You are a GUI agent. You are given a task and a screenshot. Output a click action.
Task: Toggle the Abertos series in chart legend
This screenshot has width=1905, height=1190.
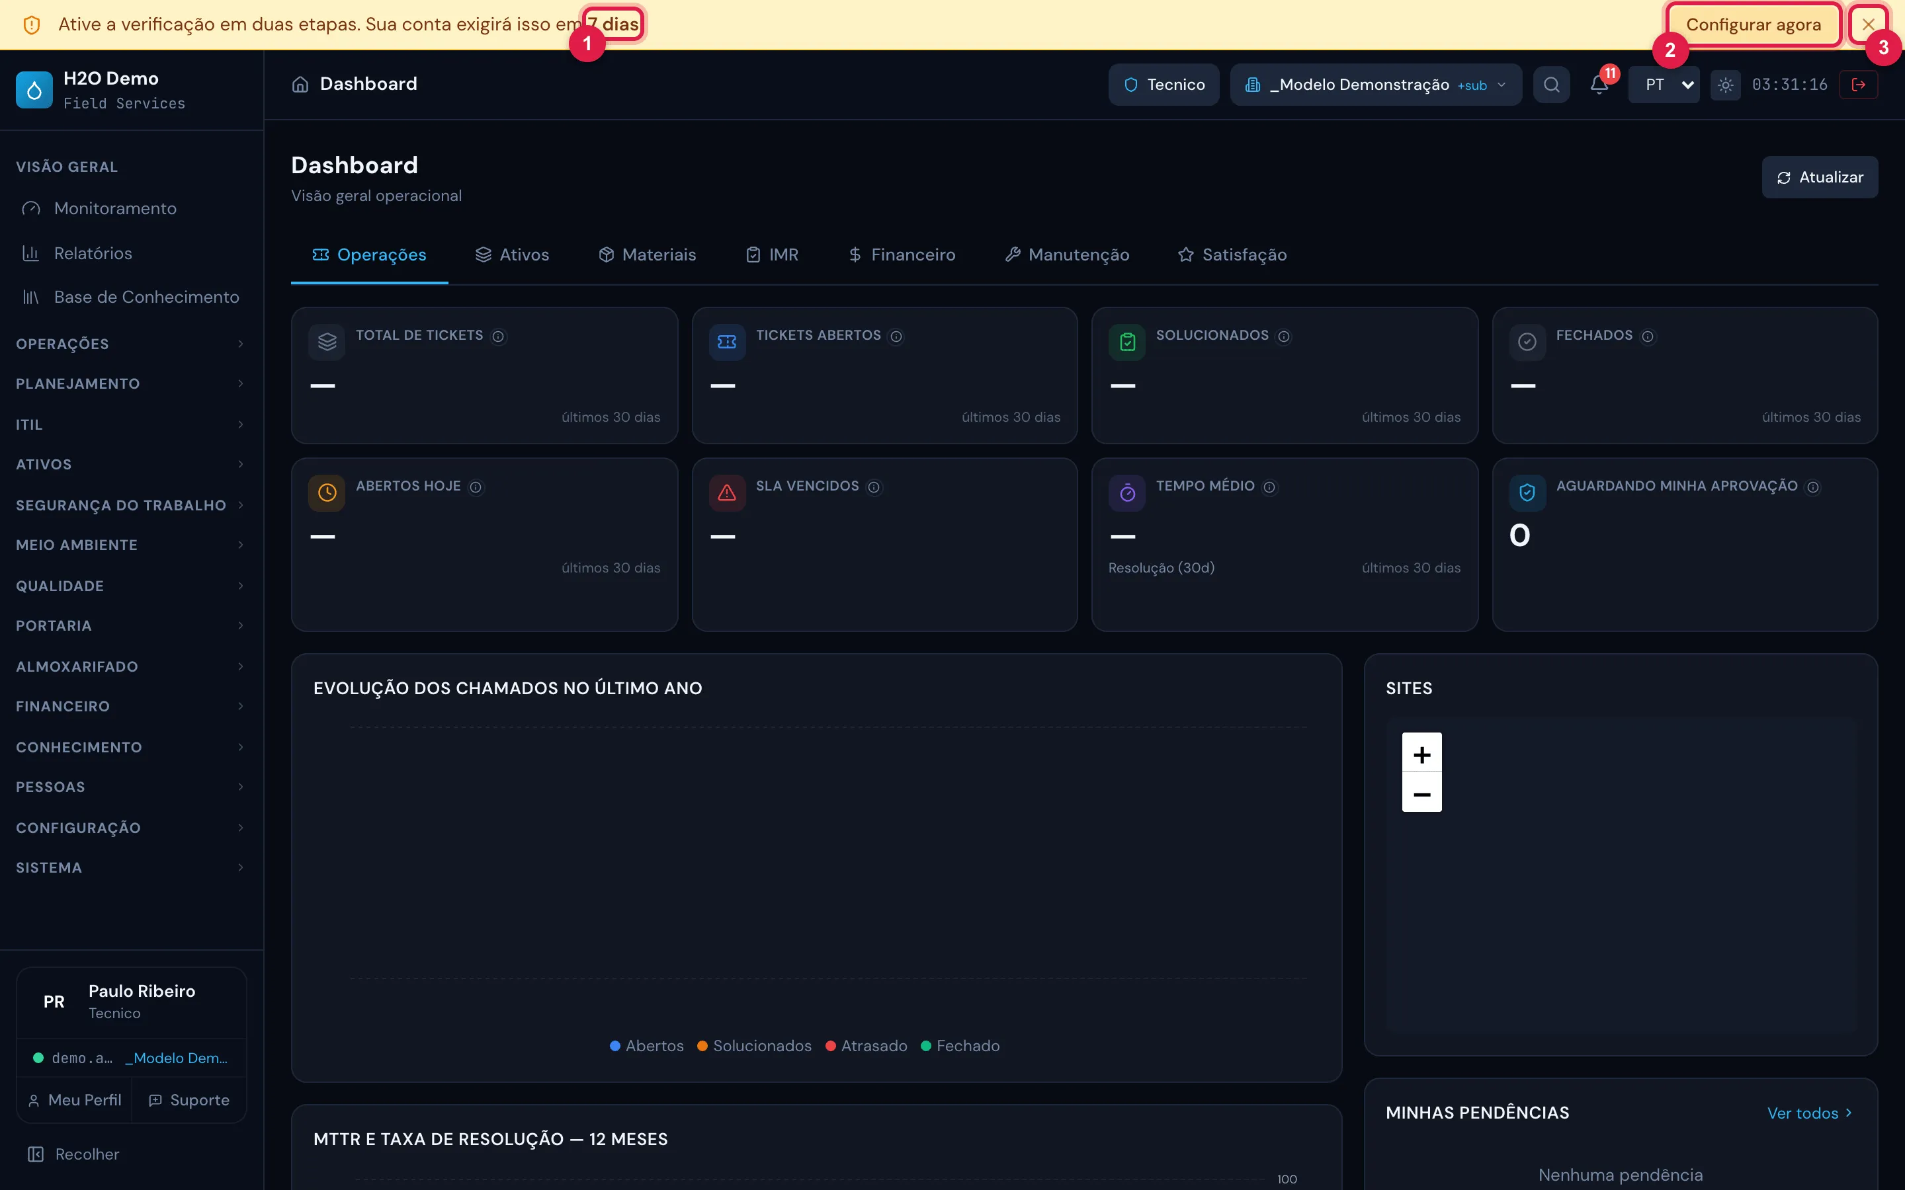pyautogui.click(x=647, y=1046)
